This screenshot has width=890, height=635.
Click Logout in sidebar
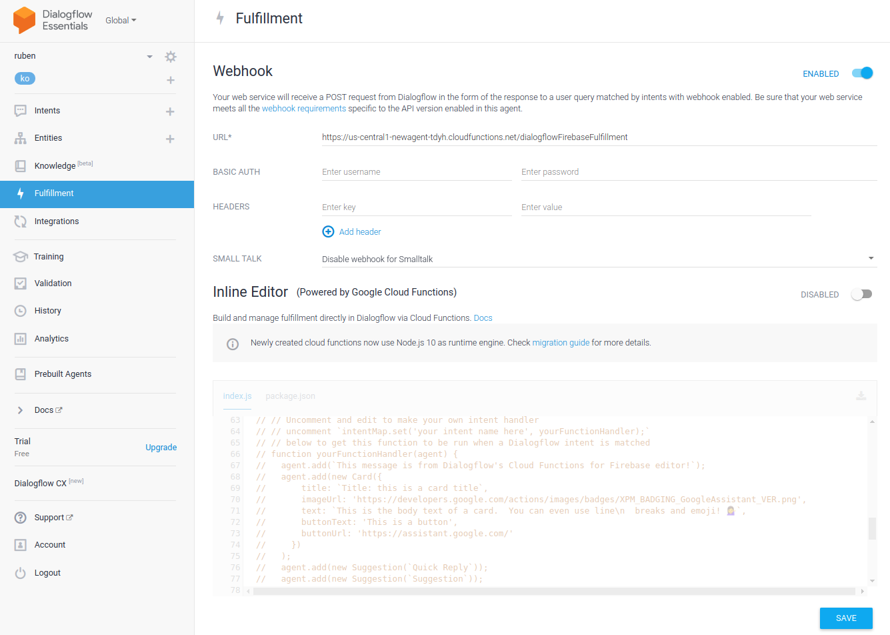coord(47,573)
